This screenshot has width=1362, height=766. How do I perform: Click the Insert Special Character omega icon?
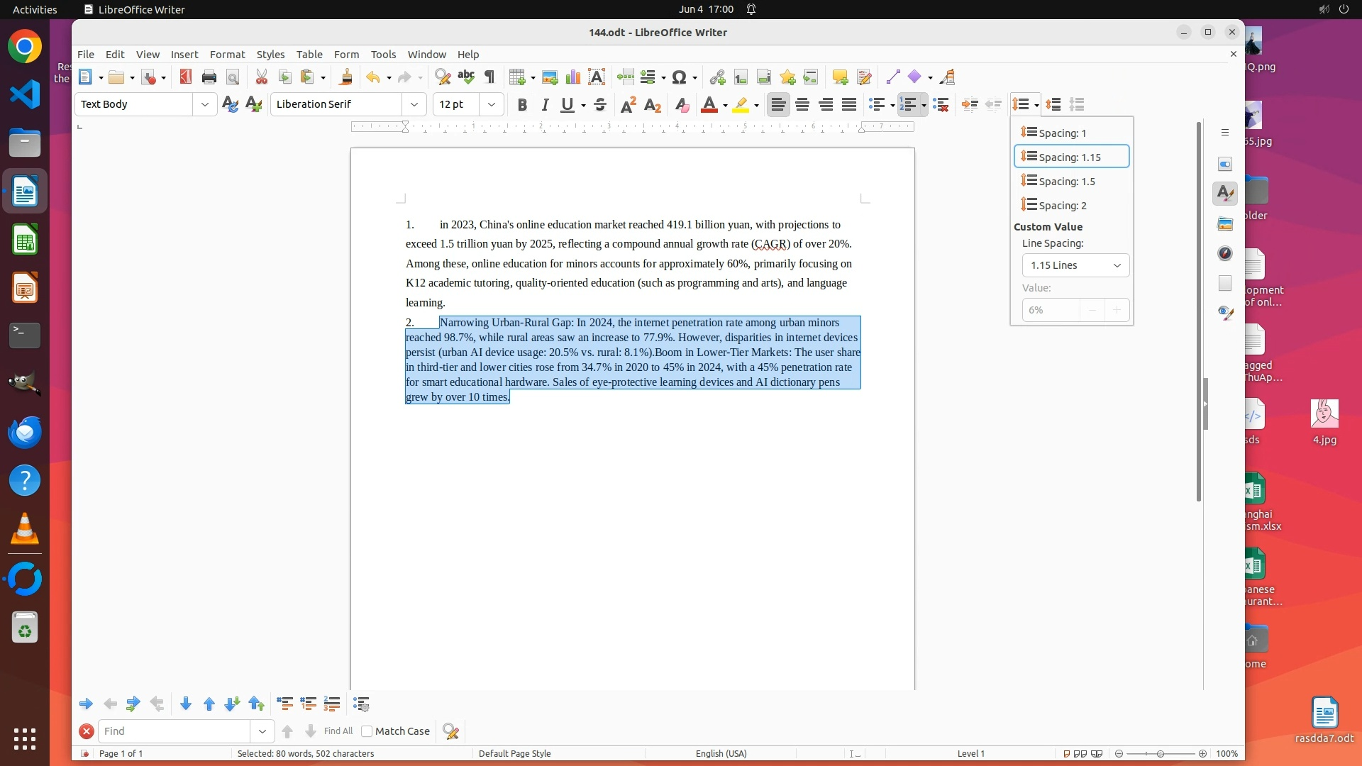tap(679, 77)
